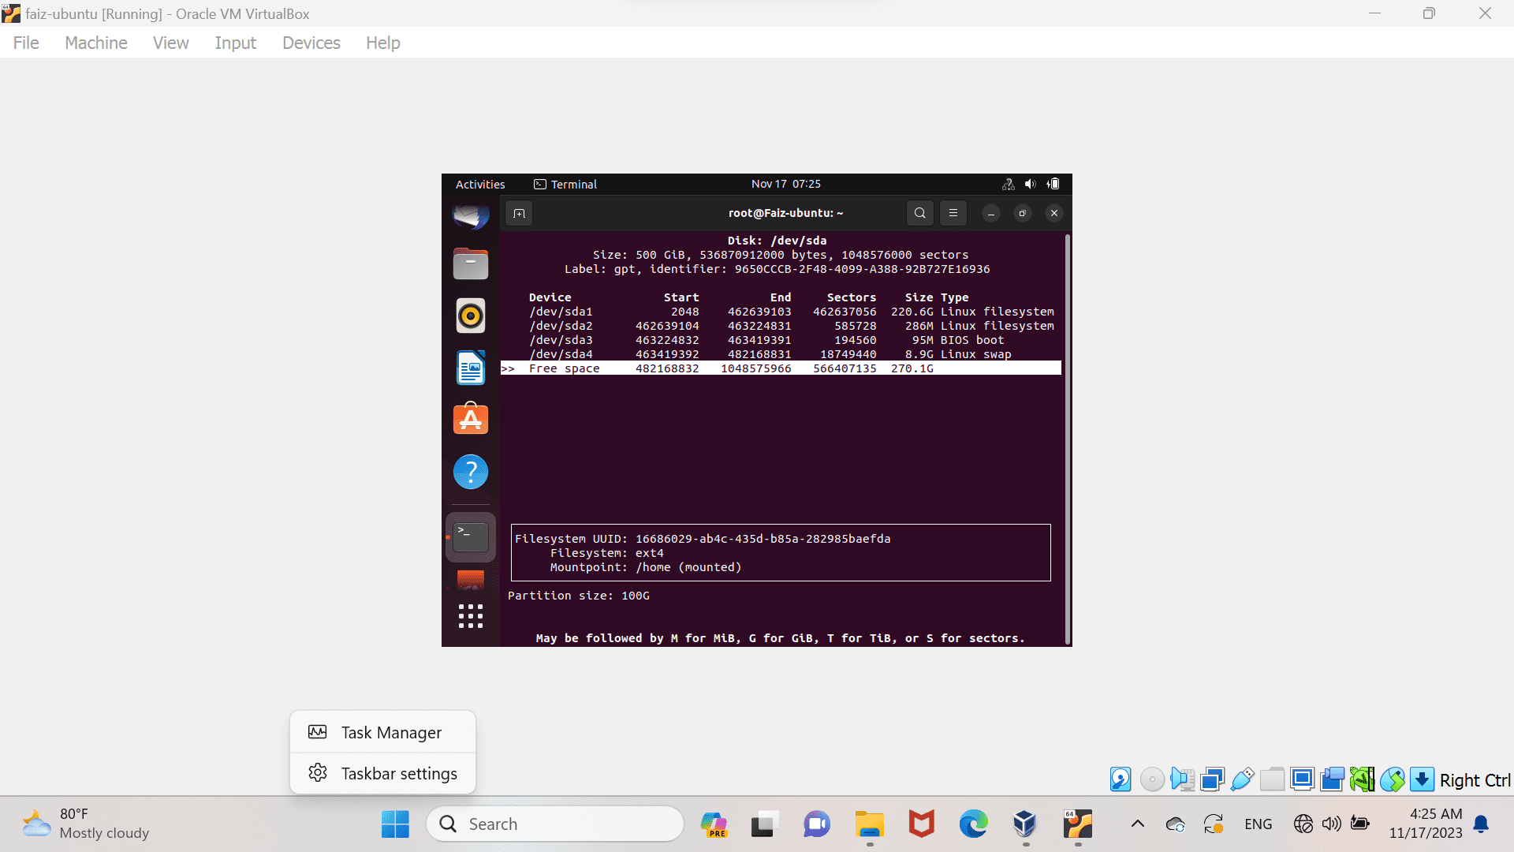1514x852 pixels.
Task: Open the terminal hamburger menu
Action: tap(953, 213)
